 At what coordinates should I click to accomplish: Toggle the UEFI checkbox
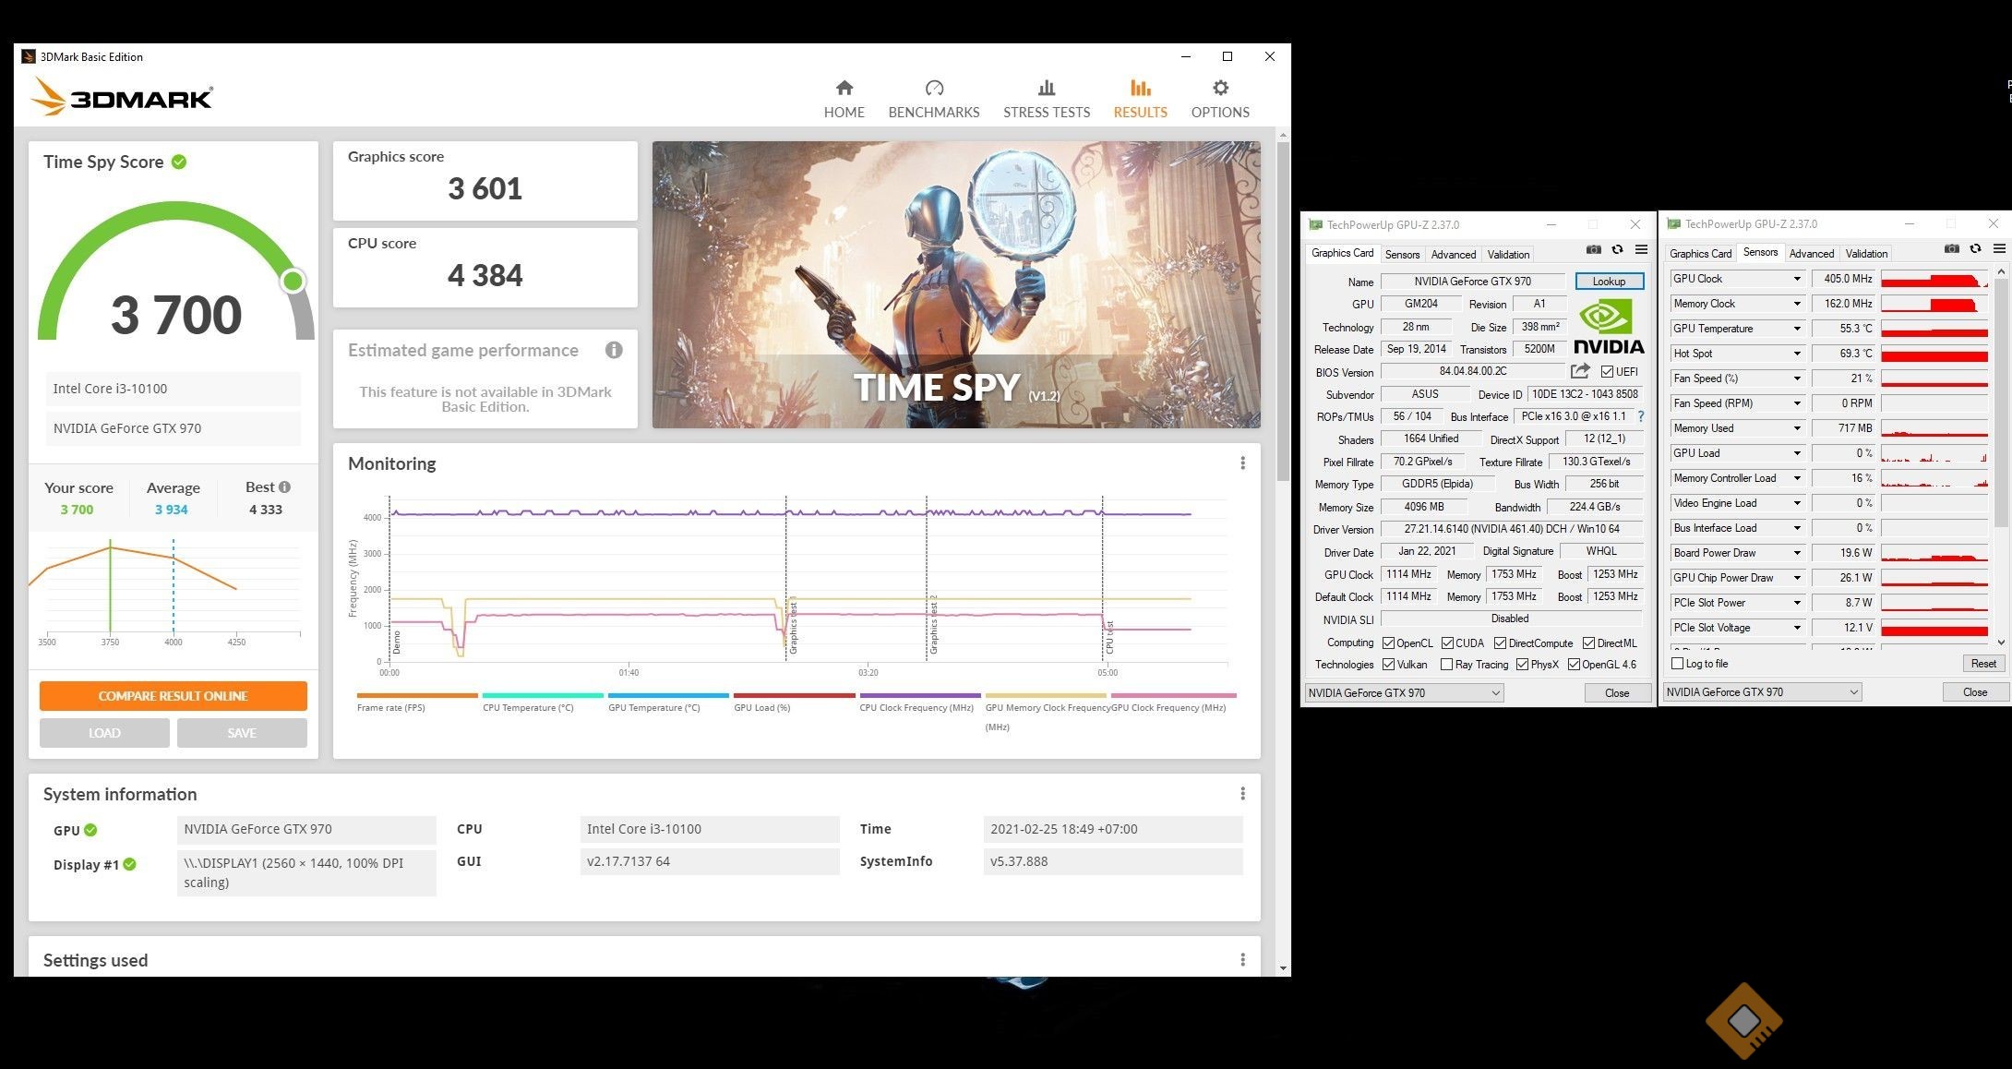coord(1607,371)
